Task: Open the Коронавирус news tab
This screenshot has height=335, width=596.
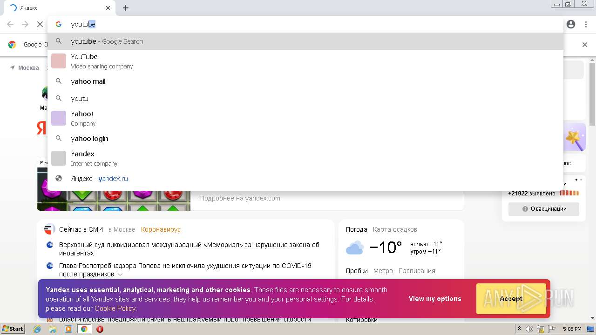Action: coord(161,229)
